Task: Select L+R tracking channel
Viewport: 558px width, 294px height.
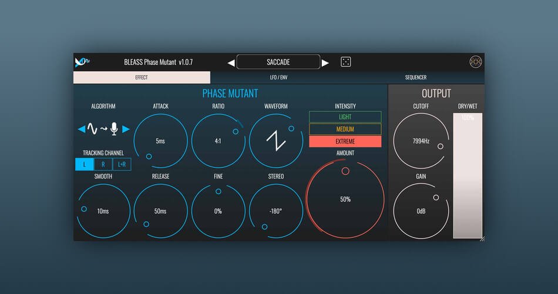Action: (x=122, y=165)
